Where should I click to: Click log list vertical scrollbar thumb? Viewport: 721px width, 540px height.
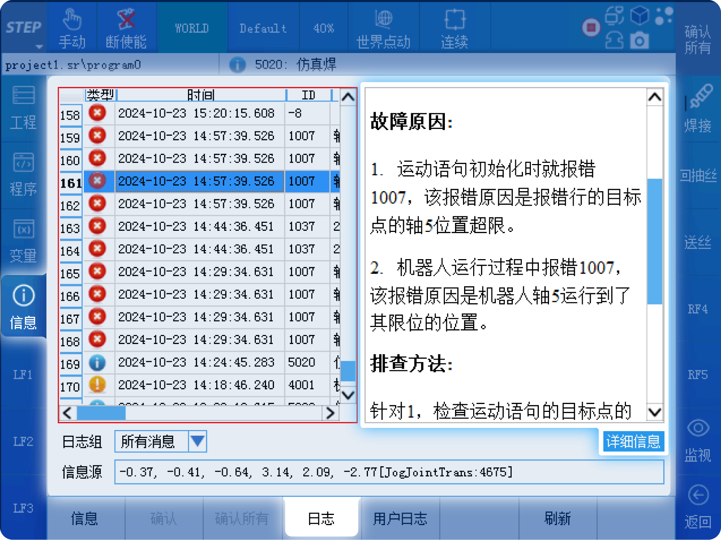tap(348, 371)
